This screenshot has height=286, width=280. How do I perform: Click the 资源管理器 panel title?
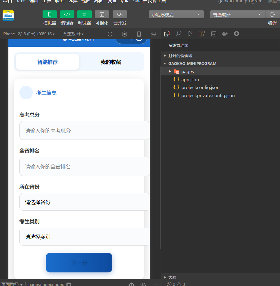pos(178,45)
